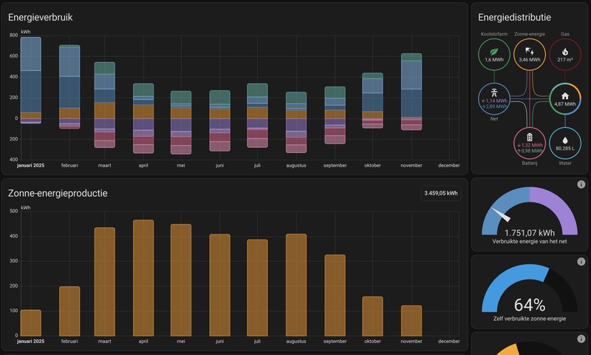Click 'januari 2025' label on Zonne-energieproductie axis
591x355 pixels.
click(x=30, y=341)
